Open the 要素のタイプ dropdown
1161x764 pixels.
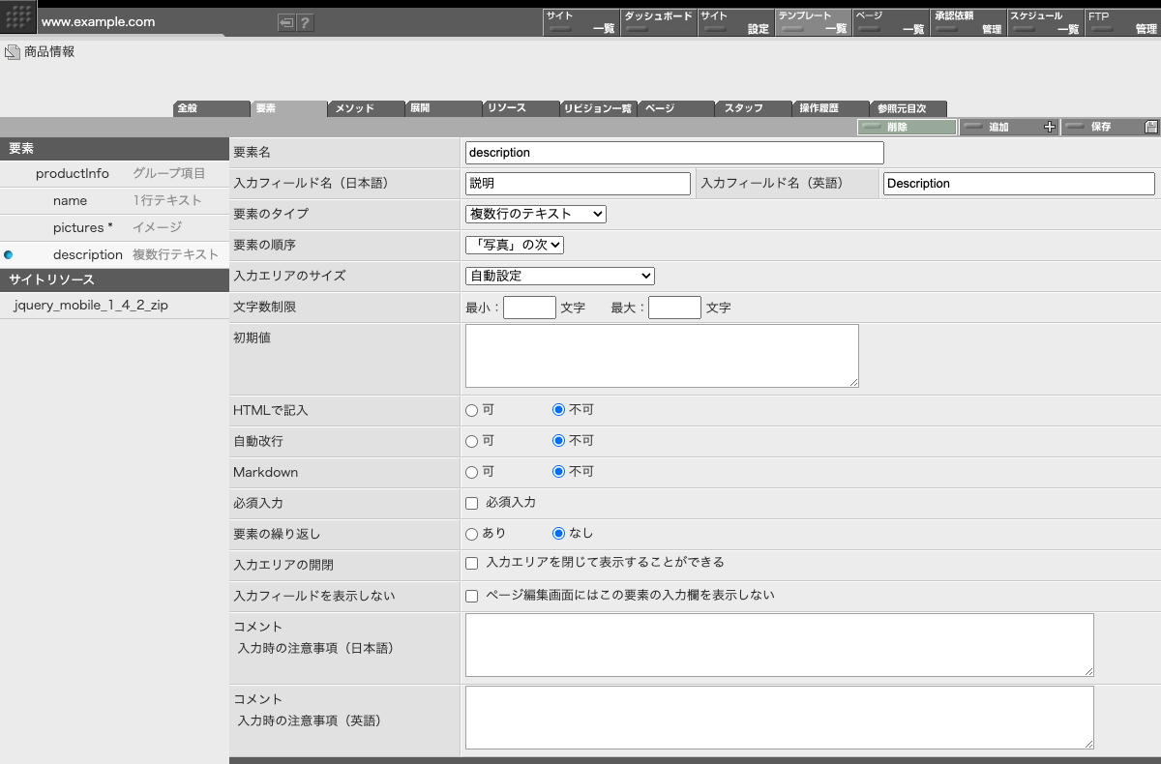point(535,214)
